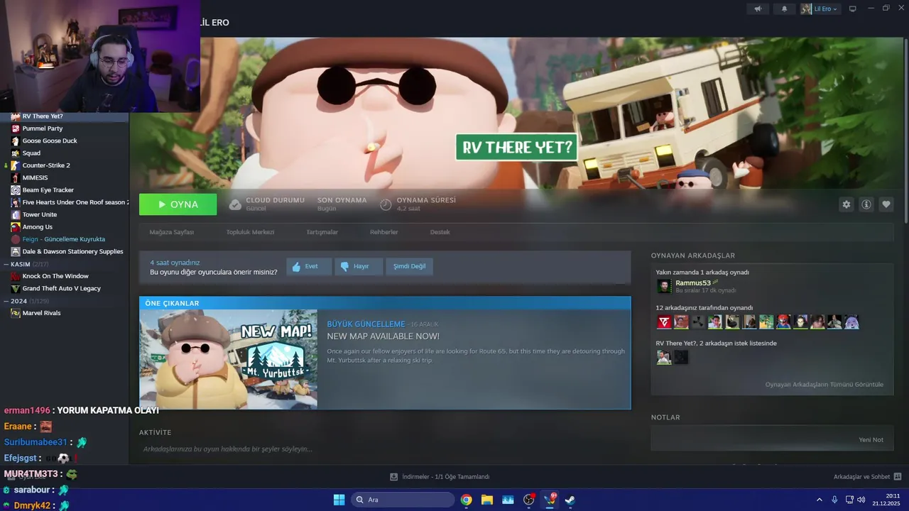
Task: Click the Steam announcements megaphone icon
Action: click(758, 9)
